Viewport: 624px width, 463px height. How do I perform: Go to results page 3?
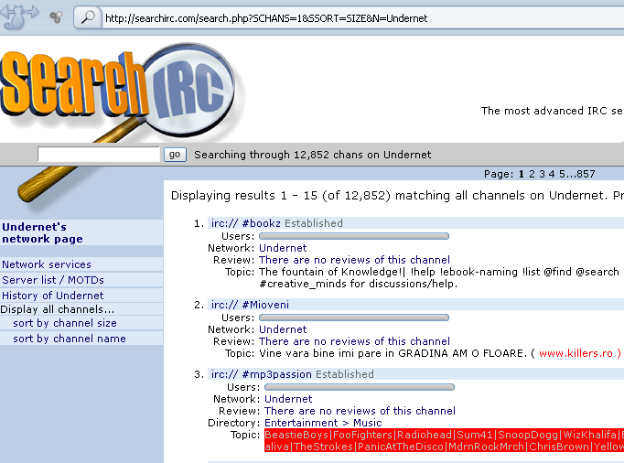click(x=542, y=174)
